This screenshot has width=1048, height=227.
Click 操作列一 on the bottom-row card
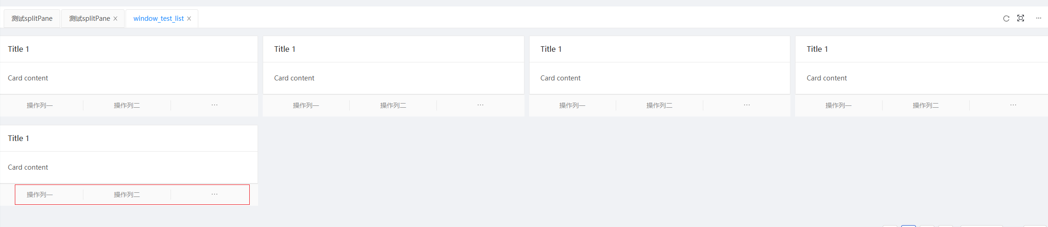pos(40,195)
